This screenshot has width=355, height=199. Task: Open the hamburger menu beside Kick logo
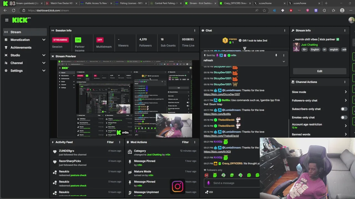point(7,20)
